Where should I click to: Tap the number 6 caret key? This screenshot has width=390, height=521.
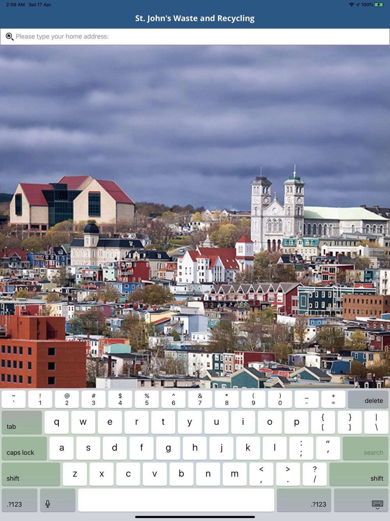(174, 399)
